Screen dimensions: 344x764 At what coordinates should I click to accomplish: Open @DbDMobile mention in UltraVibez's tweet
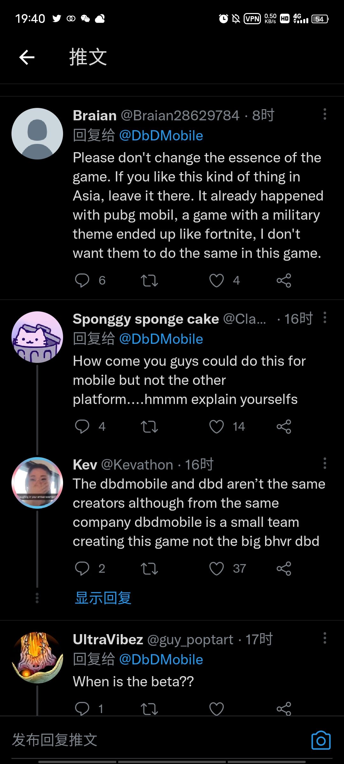coord(161,660)
